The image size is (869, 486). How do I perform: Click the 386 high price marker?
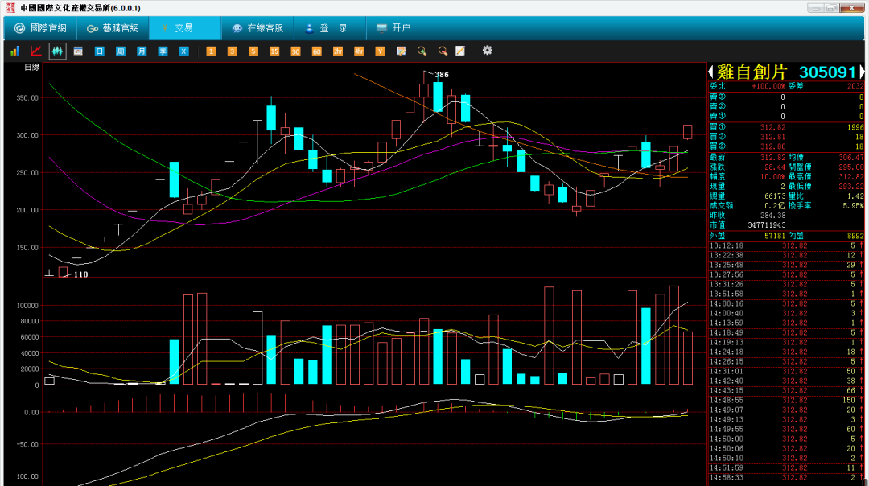[442, 75]
